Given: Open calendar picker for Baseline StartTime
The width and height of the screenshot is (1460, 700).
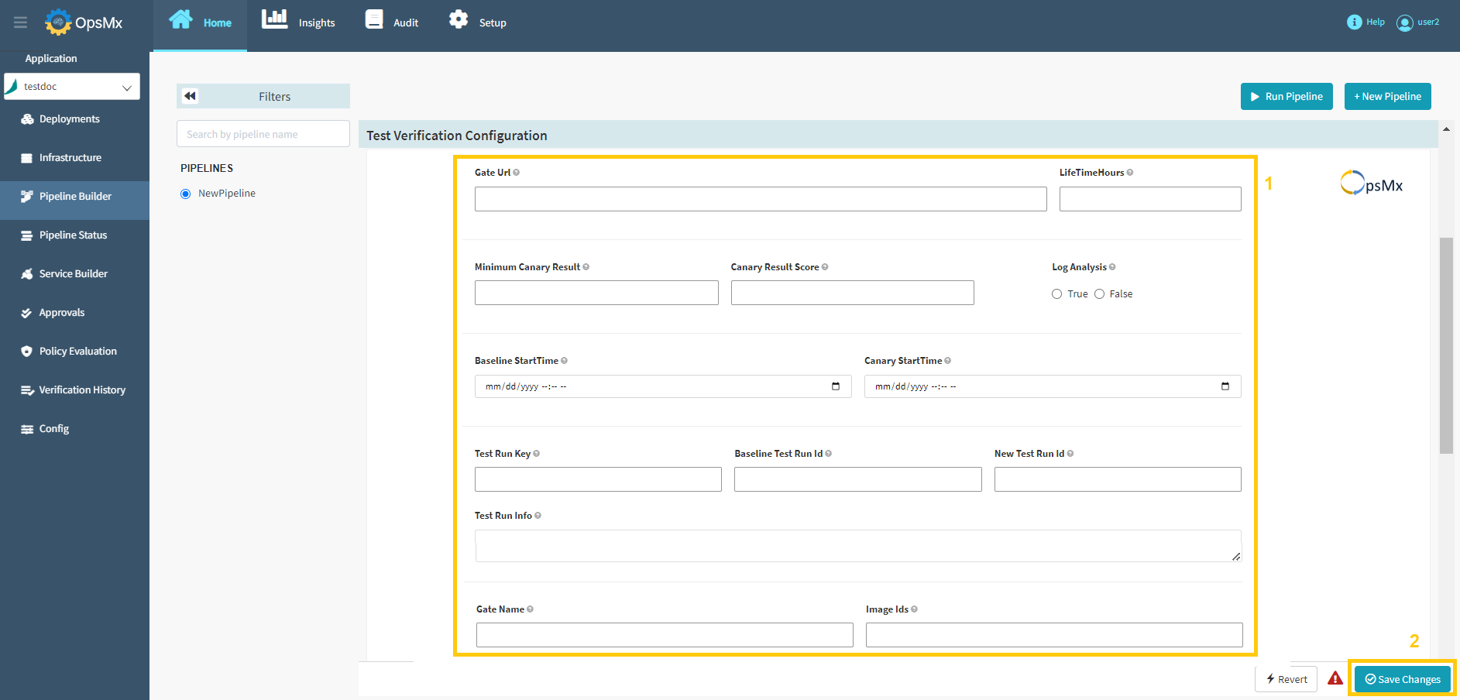Looking at the screenshot, I should 836,386.
